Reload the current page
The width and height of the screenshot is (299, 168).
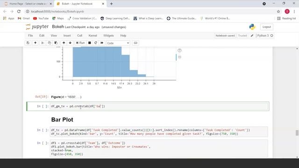pos(19,11)
